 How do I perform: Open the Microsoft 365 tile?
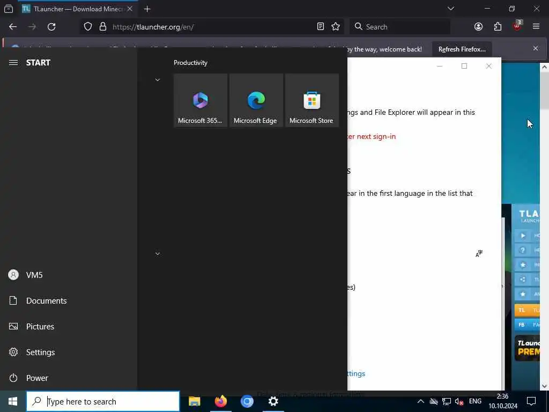pyautogui.click(x=201, y=100)
